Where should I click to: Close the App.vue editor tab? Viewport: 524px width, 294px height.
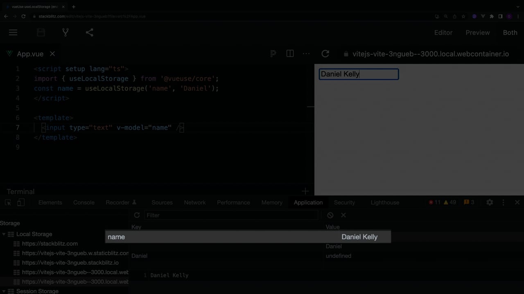[52, 53]
